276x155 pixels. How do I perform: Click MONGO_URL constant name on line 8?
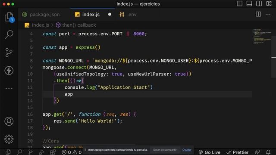tap(71, 61)
